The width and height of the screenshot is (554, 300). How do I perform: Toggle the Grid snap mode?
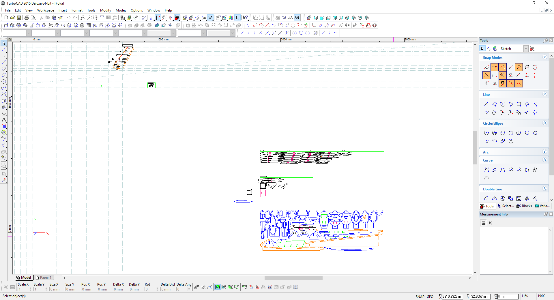click(x=495, y=75)
